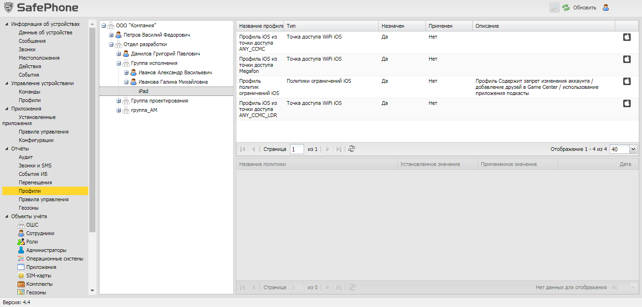
Task: Collapse the Отчёты section in the sidebar
Action: (7, 149)
